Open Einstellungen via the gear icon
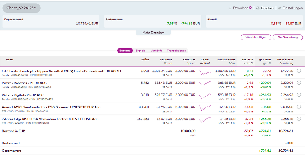 click(x=280, y=8)
